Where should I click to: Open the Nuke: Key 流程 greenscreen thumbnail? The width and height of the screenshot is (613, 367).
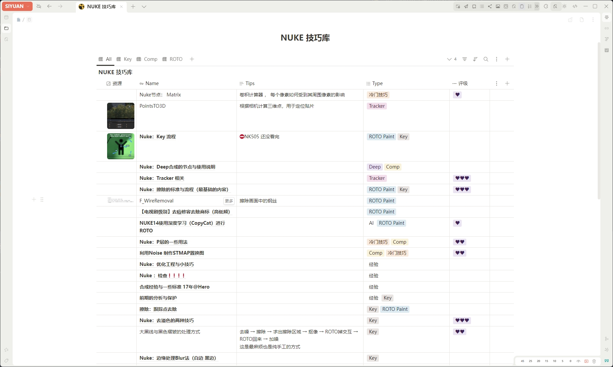point(121,146)
